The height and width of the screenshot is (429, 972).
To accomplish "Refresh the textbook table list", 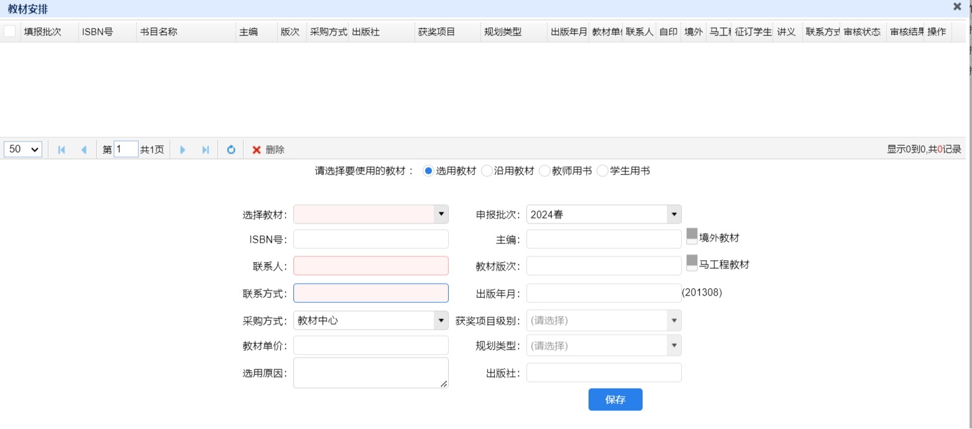I will pyautogui.click(x=231, y=150).
